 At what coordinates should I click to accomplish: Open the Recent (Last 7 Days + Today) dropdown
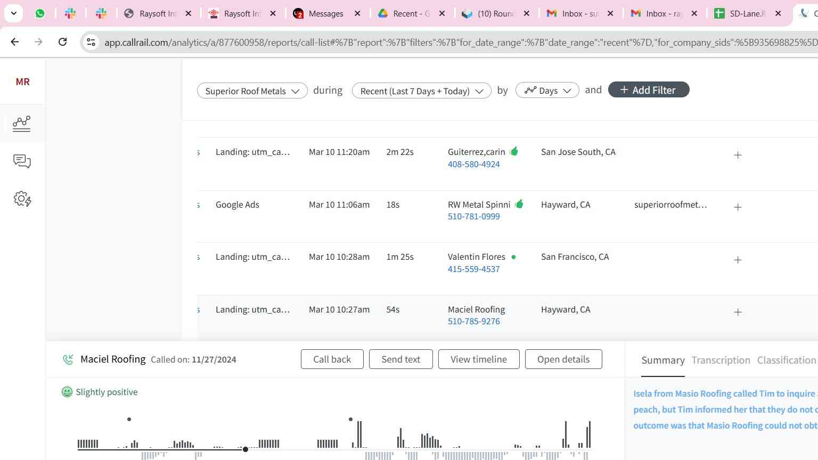click(421, 91)
